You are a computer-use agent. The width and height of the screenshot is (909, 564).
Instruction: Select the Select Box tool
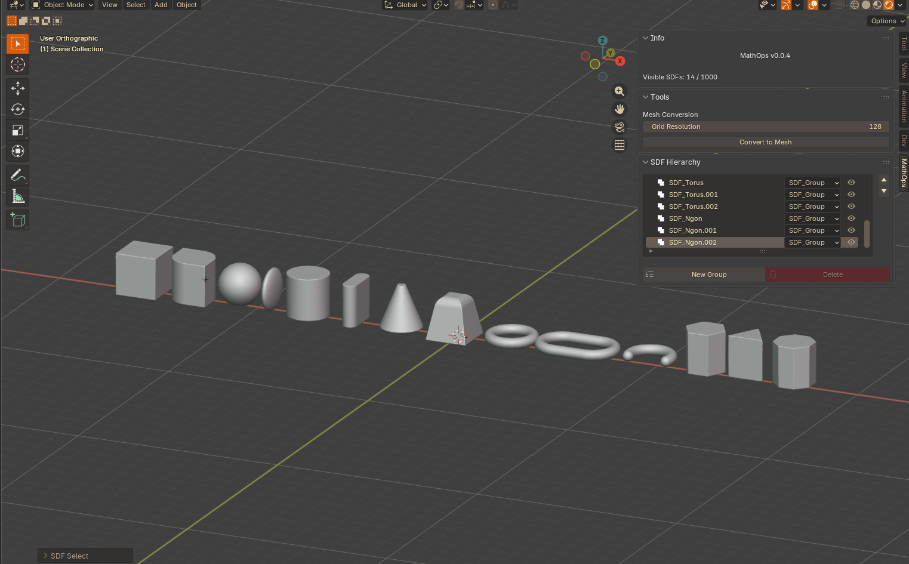pos(18,44)
